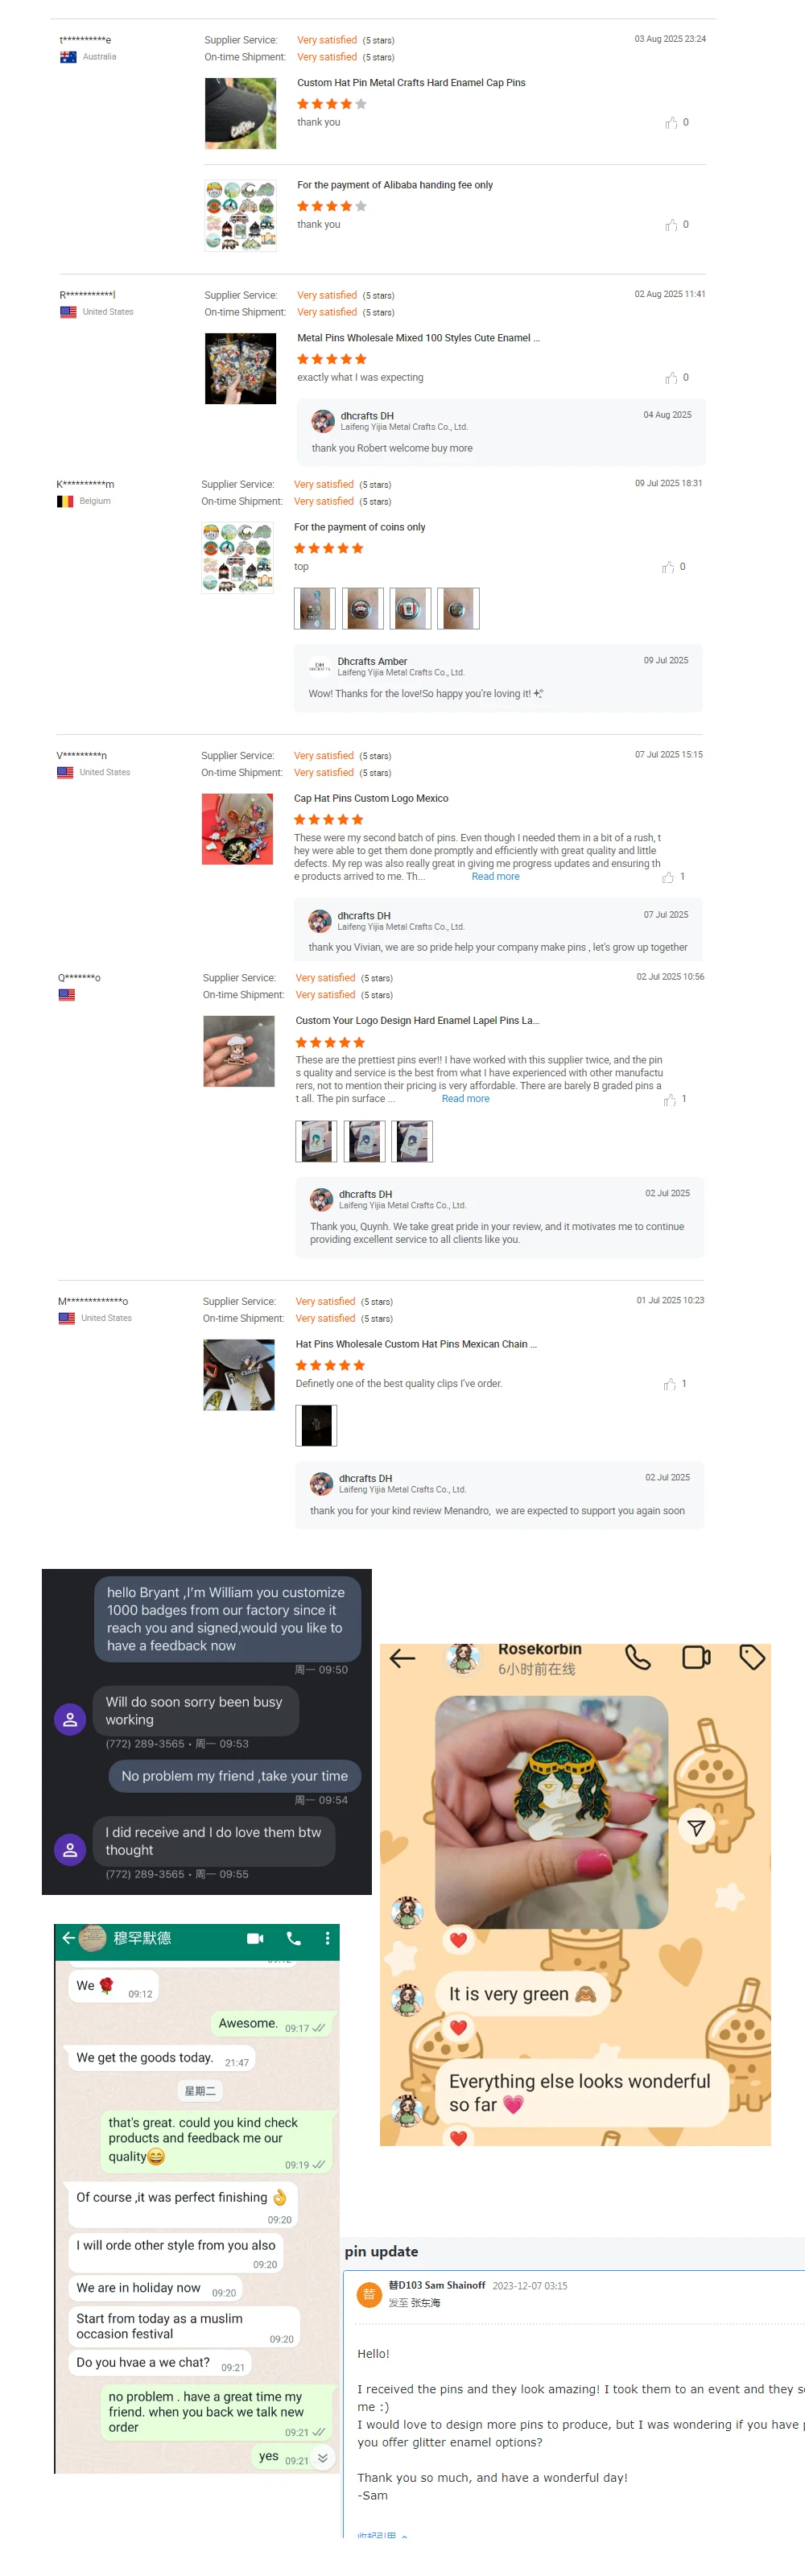Tap voice call icon in WhatsApp chat header
This screenshot has width=805, height=2576.
(x=293, y=1938)
